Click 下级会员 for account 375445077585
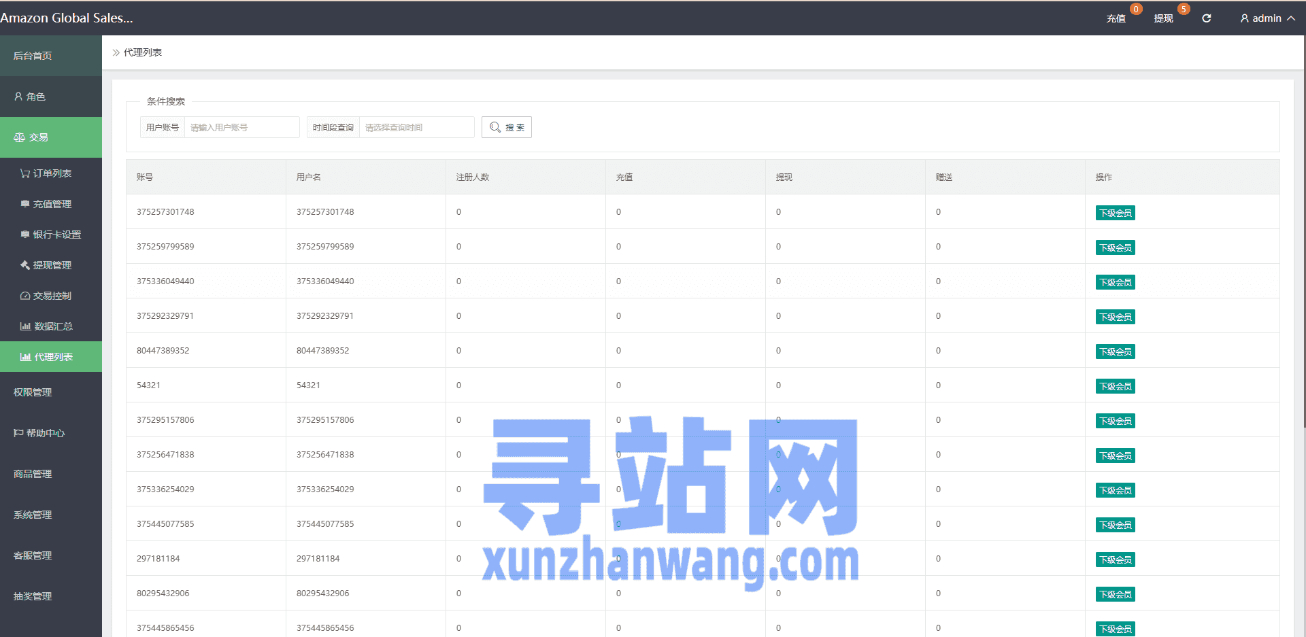The width and height of the screenshot is (1306, 637). point(1116,525)
